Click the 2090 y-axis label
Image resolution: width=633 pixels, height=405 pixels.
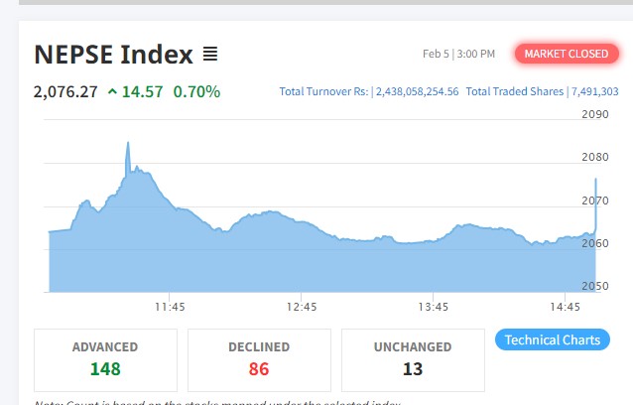595,114
